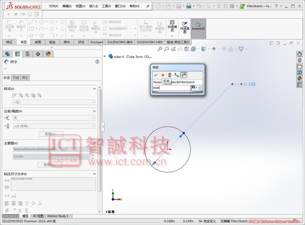Screen dimensions: 305x225
Task: Click the 配置 button under 公差/精度
Action: (x=51, y=134)
